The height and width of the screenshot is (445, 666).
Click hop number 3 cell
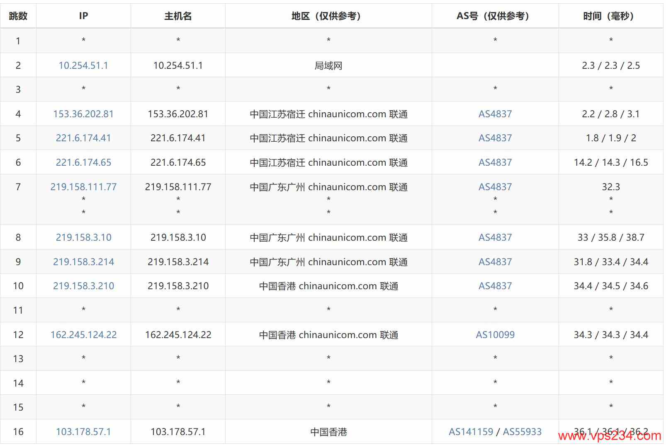point(18,89)
